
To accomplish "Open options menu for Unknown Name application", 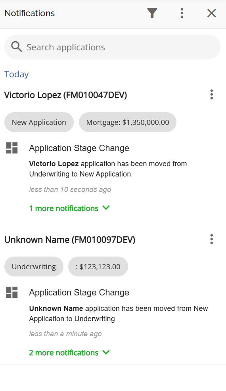I will click(x=212, y=239).
